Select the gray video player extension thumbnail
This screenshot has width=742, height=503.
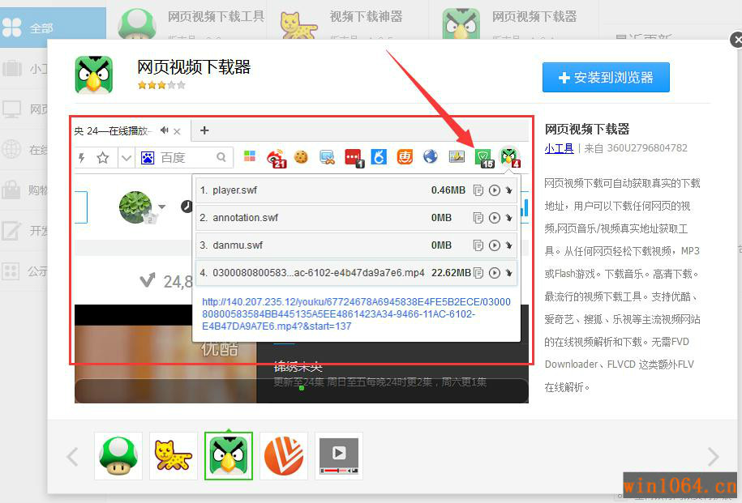tap(339, 456)
